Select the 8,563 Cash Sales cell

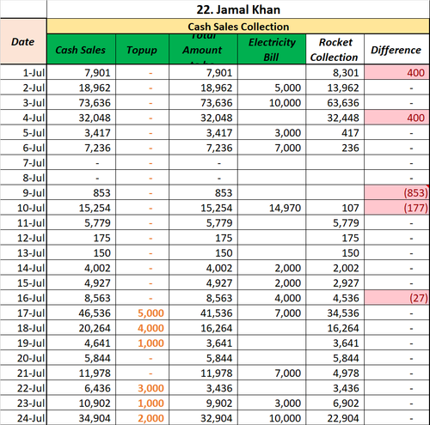point(81,298)
